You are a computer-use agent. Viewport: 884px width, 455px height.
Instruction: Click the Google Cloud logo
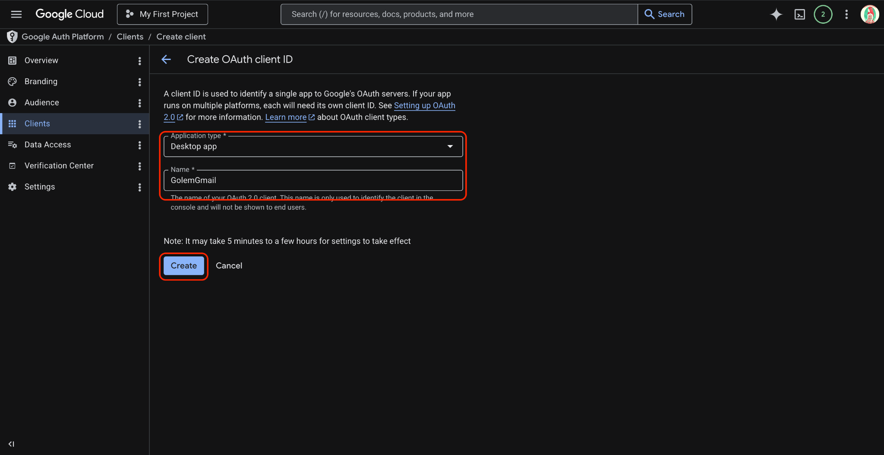point(69,14)
